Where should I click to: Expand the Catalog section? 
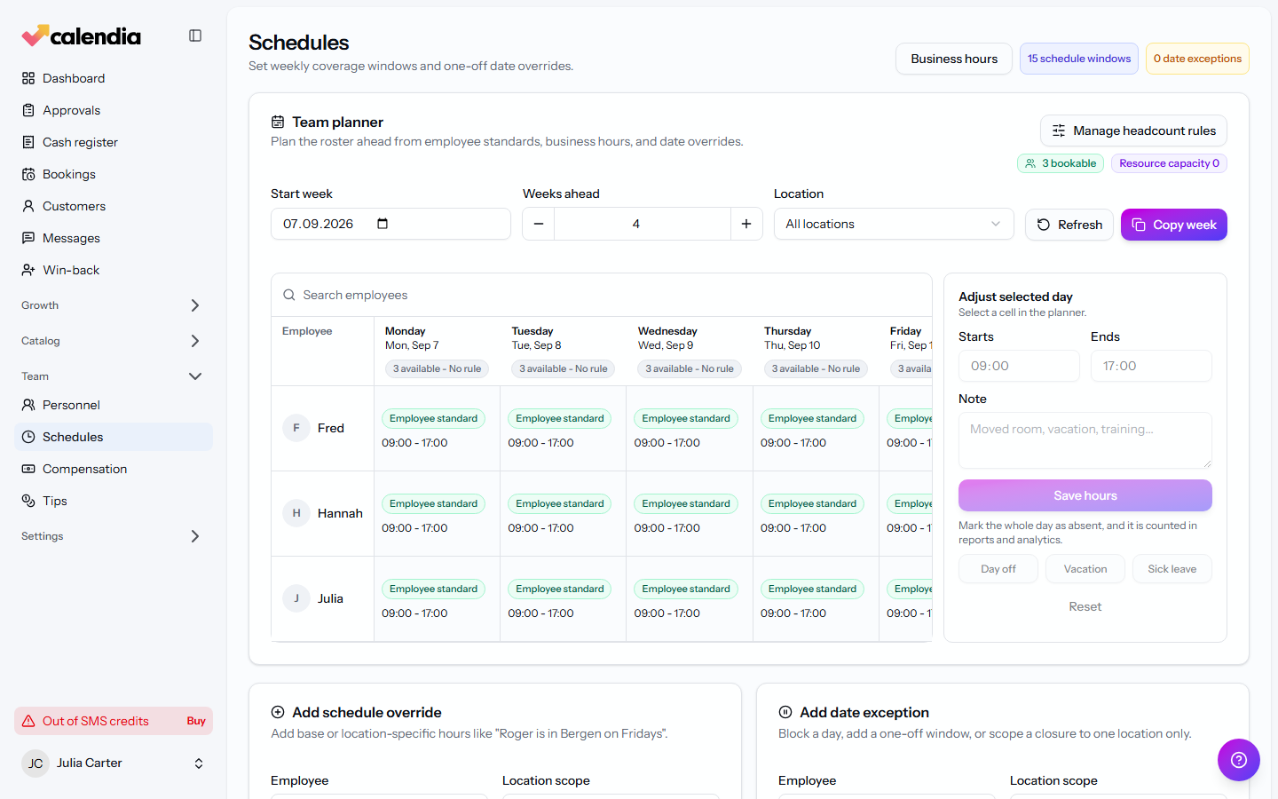point(114,341)
